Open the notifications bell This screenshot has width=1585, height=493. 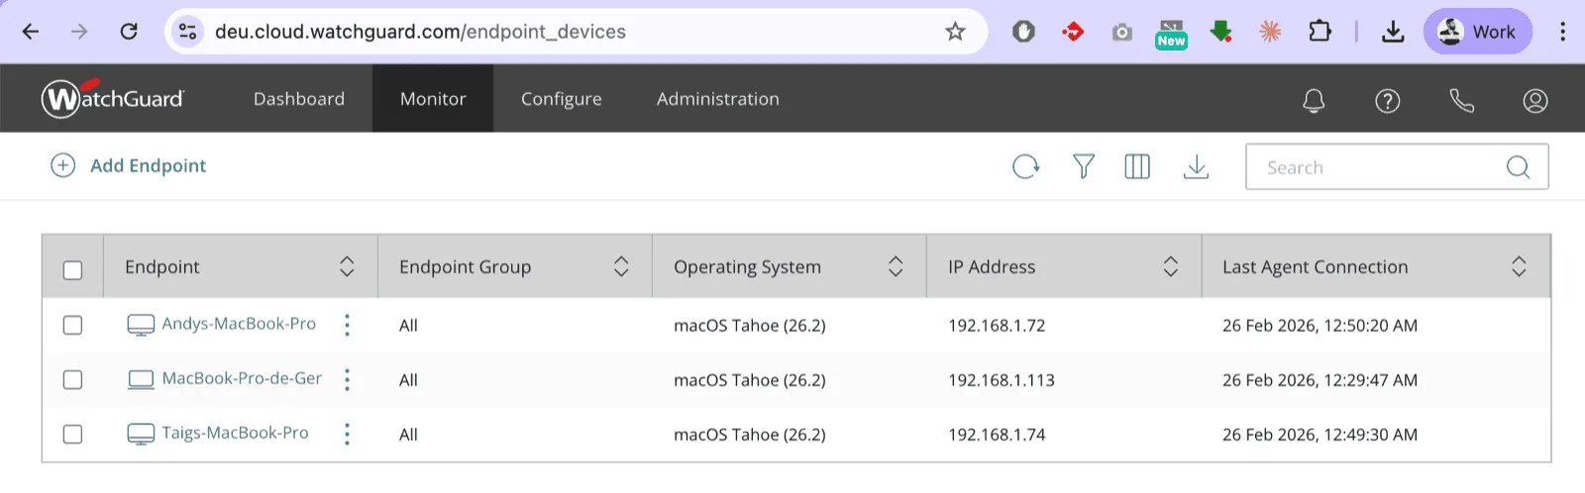pos(1314,100)
